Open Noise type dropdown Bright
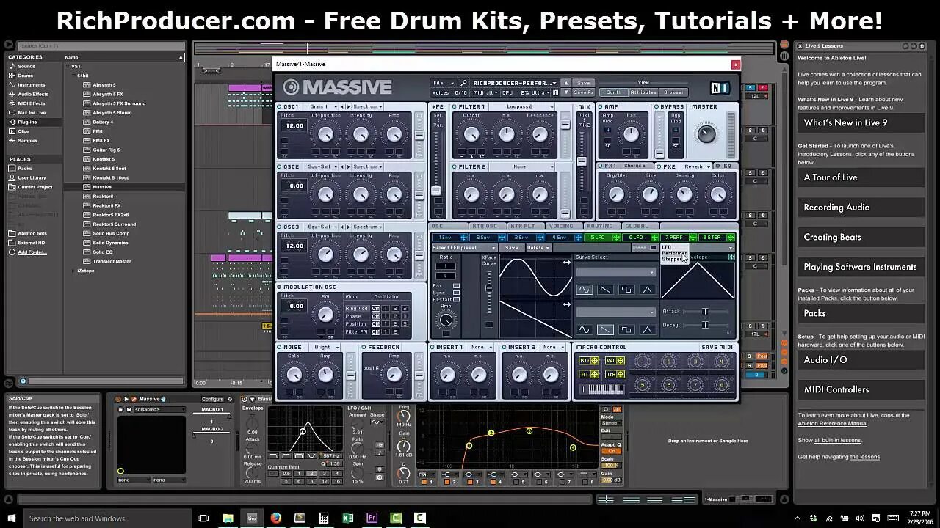This screenshot has width=940, height=528. tap(326, 348)
